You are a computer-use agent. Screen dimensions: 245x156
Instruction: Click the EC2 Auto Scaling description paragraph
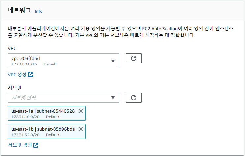(x=121, y=32)
